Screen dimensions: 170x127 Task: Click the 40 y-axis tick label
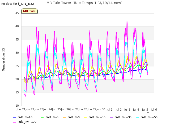pyautogui.click(x=17, y=26)
